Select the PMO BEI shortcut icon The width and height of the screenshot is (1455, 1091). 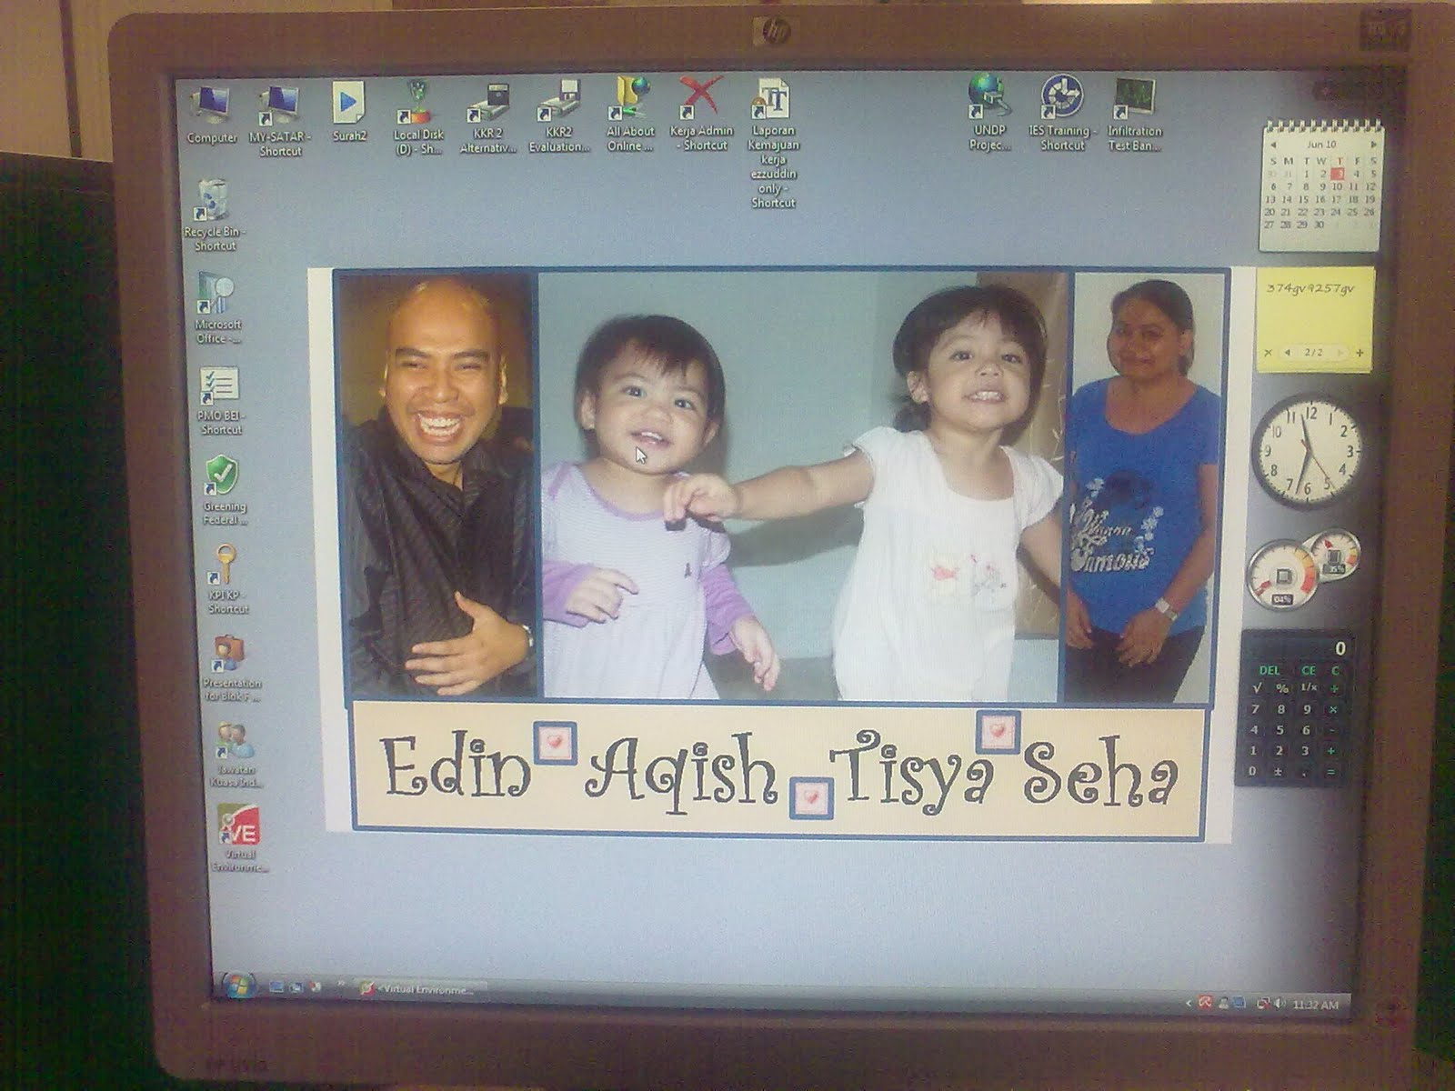click(x=221, y=400)
